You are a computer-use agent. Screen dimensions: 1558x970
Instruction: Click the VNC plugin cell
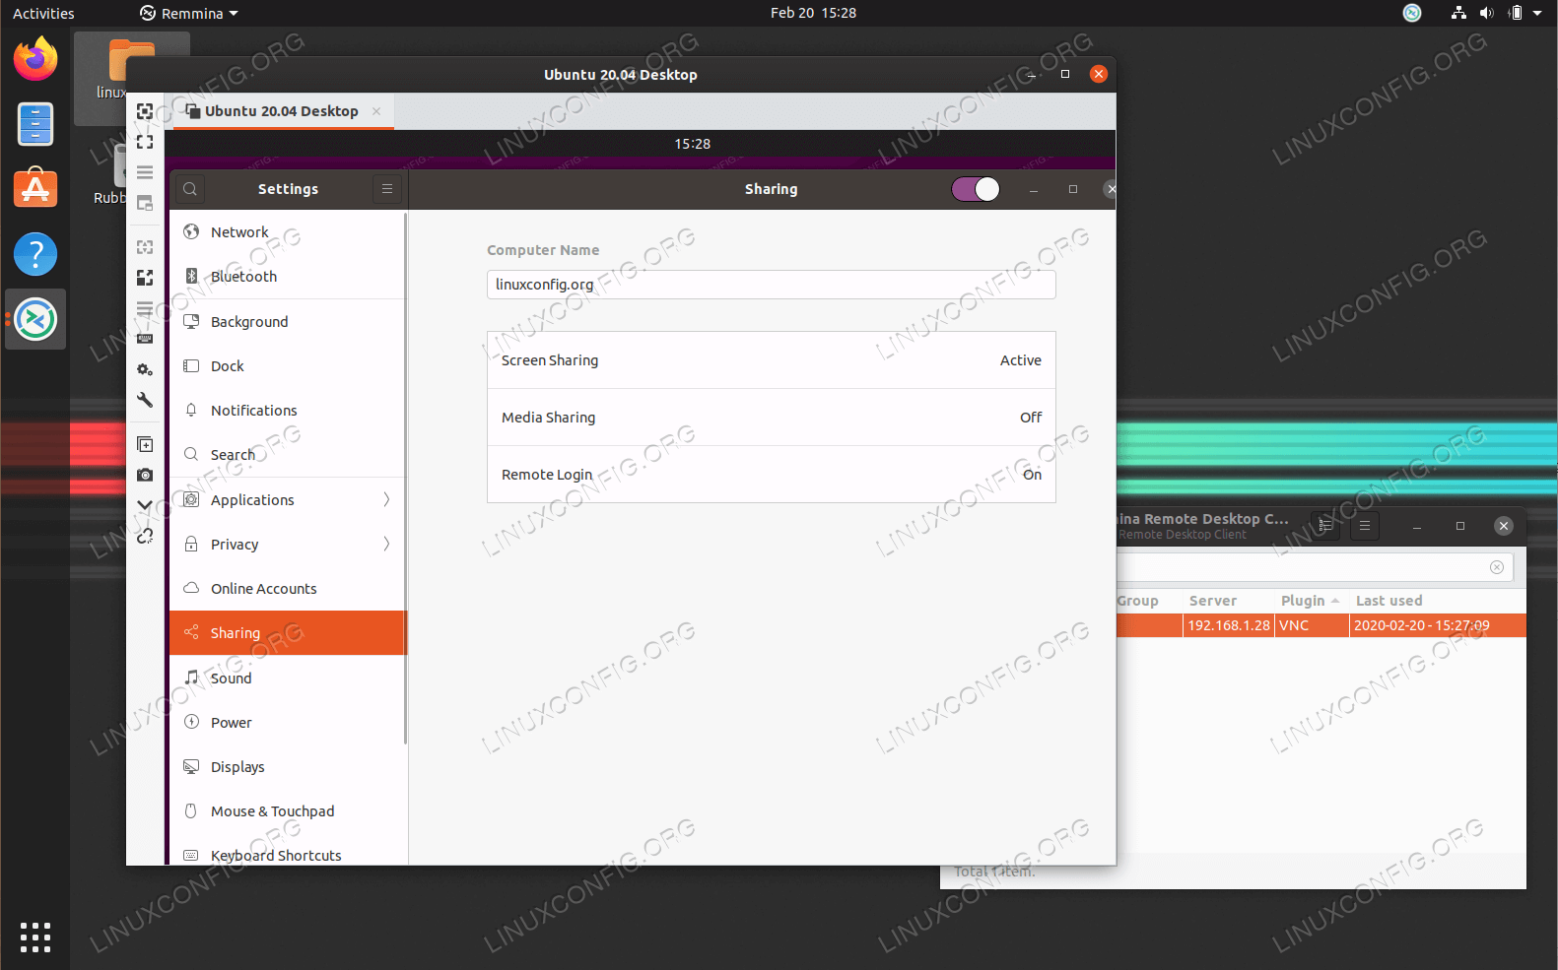tap(1312, 625)
